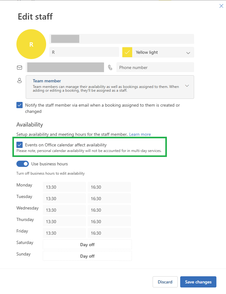Click Monday start time 13:30
The width and height of the screenshot is (226, 294).
click(64, 187)
